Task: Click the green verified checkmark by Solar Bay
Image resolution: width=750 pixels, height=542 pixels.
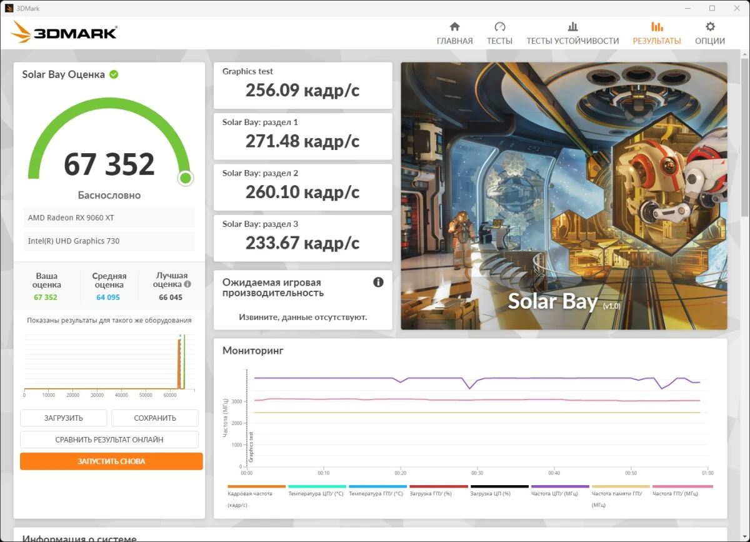Action: (114, 74)
